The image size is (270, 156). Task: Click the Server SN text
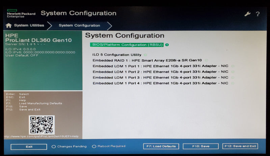click(25, 44)
